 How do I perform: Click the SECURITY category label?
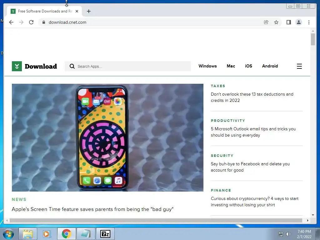(x=222, y=156)
